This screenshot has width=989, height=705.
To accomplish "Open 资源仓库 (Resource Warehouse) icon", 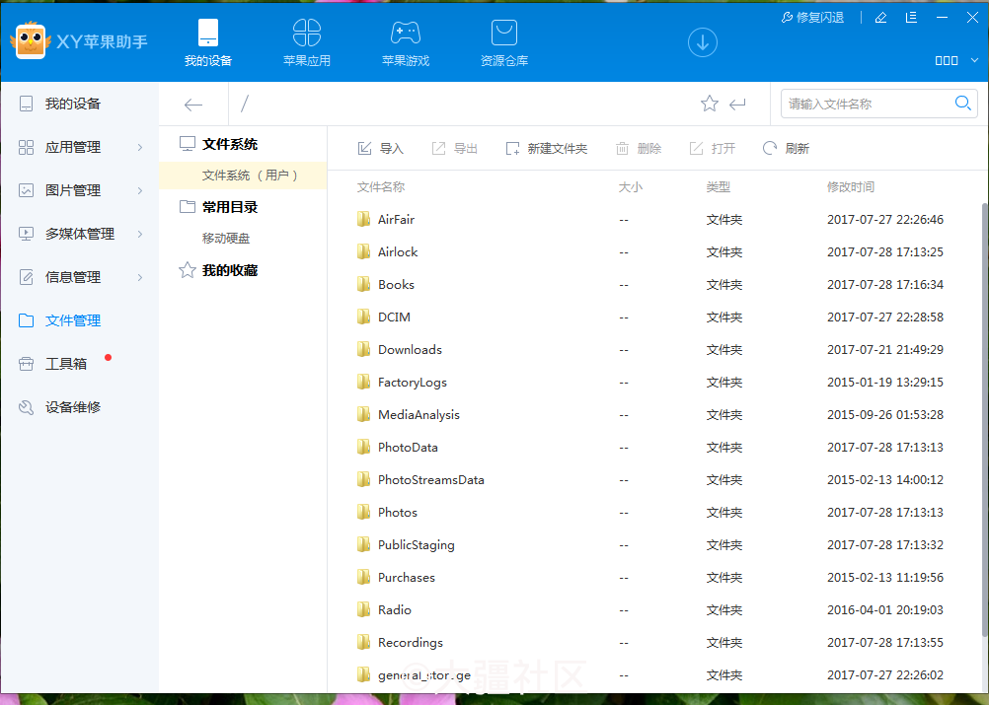I will 503,39.
